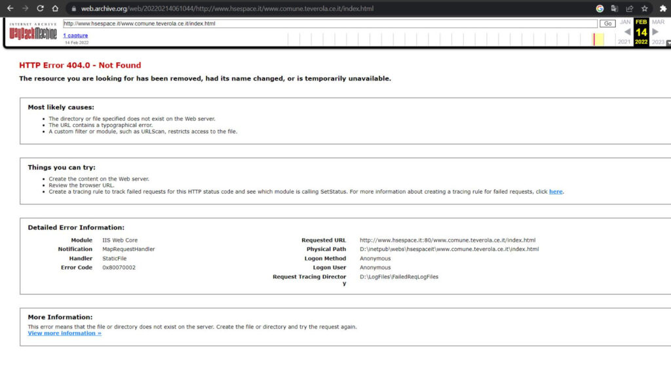The height and width of the screenshot is (372, 671).
Task: Bookmark this page with the star icon
Action: click(x=645, y=9)
